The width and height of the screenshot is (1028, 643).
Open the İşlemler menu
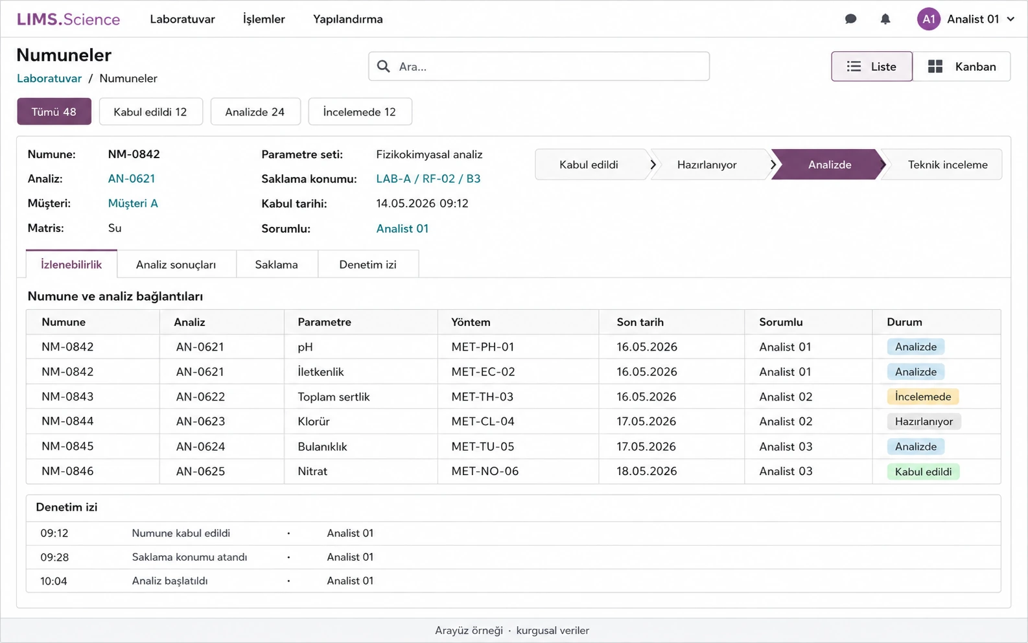[264, 19]
